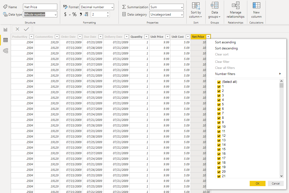Uncheck filter value 1

coord(219,87)
